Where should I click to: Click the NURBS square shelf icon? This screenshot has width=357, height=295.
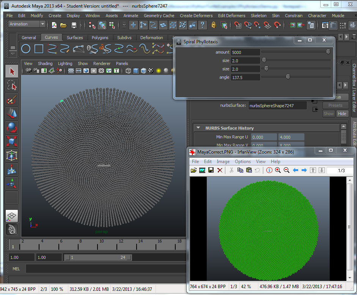[39, 49]
